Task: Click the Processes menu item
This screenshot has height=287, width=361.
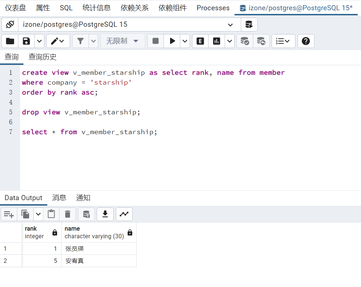Action: click(213, 8)
